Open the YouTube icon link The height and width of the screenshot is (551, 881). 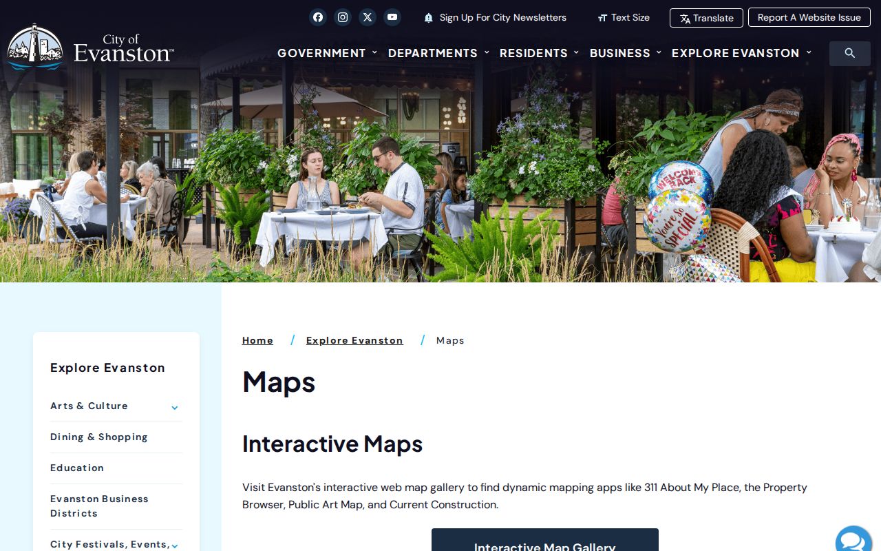point(392,17)
